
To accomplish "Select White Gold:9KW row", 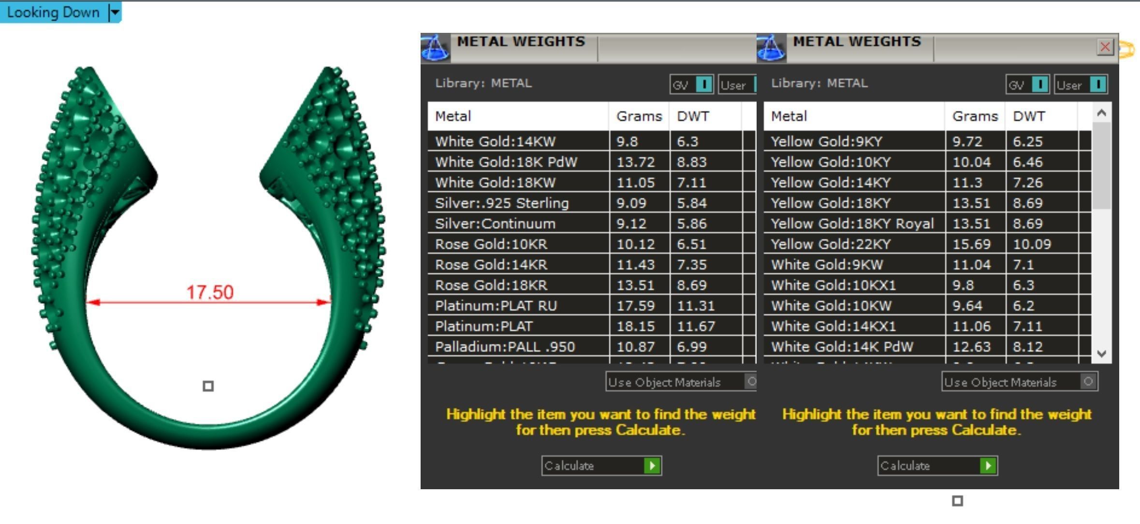I will tap(928, 265).
